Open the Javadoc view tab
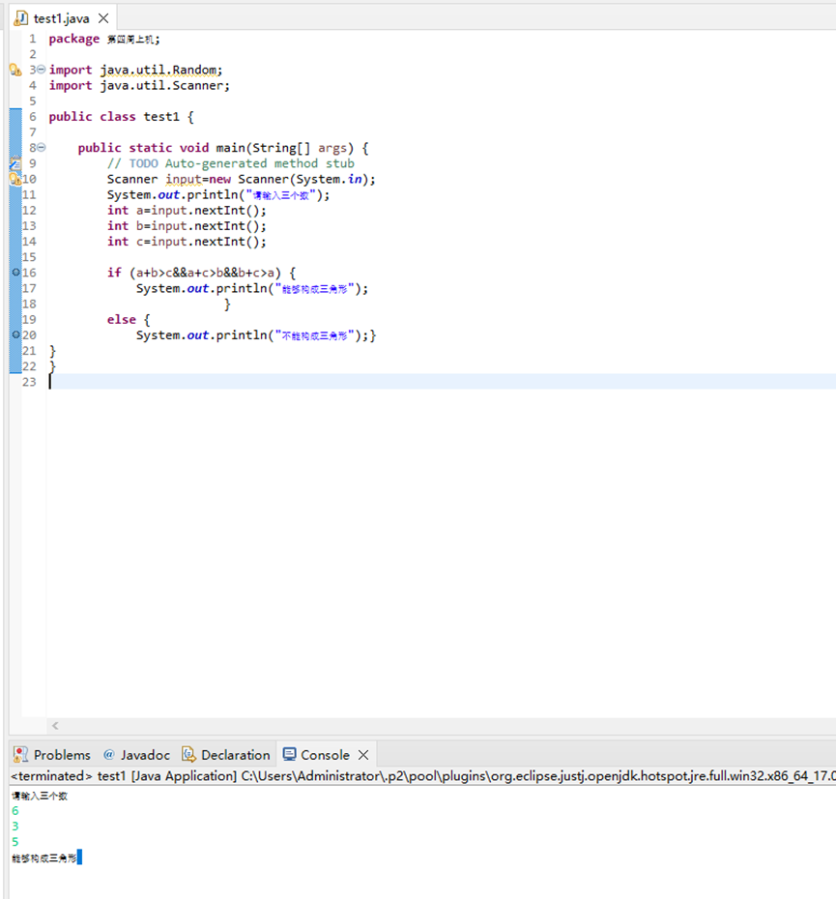 click(x=136, y=755)
